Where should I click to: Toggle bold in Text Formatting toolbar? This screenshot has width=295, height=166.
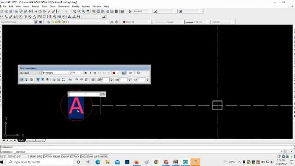pyautogui.click(x=86, y=73)
